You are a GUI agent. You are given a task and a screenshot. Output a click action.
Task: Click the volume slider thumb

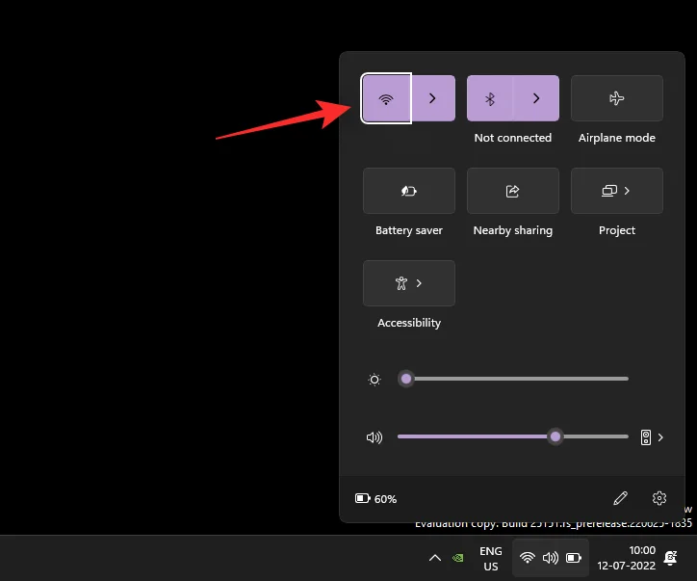tap(555, 436)
